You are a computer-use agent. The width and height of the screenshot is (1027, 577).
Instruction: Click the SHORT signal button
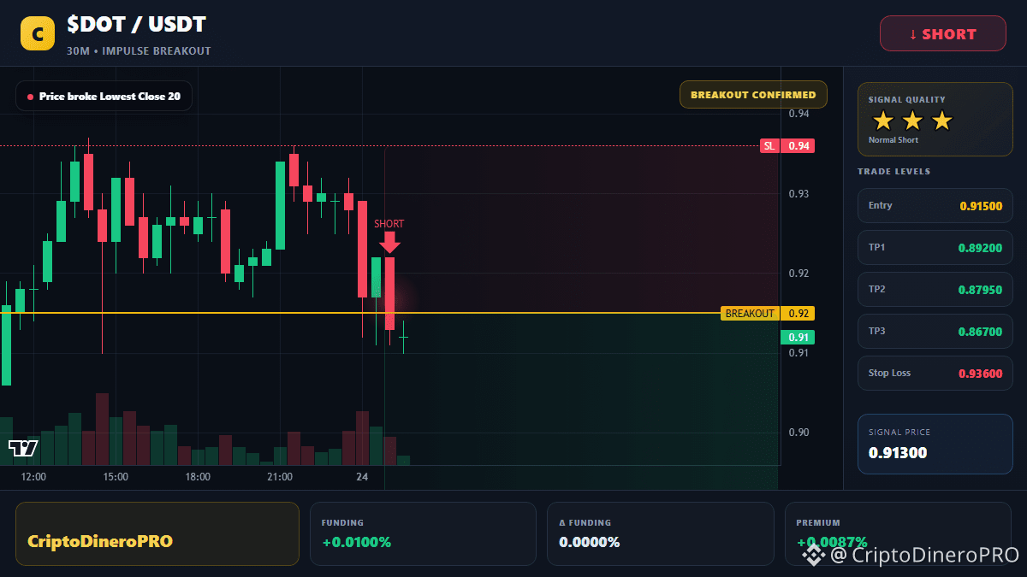click(943, 33)
